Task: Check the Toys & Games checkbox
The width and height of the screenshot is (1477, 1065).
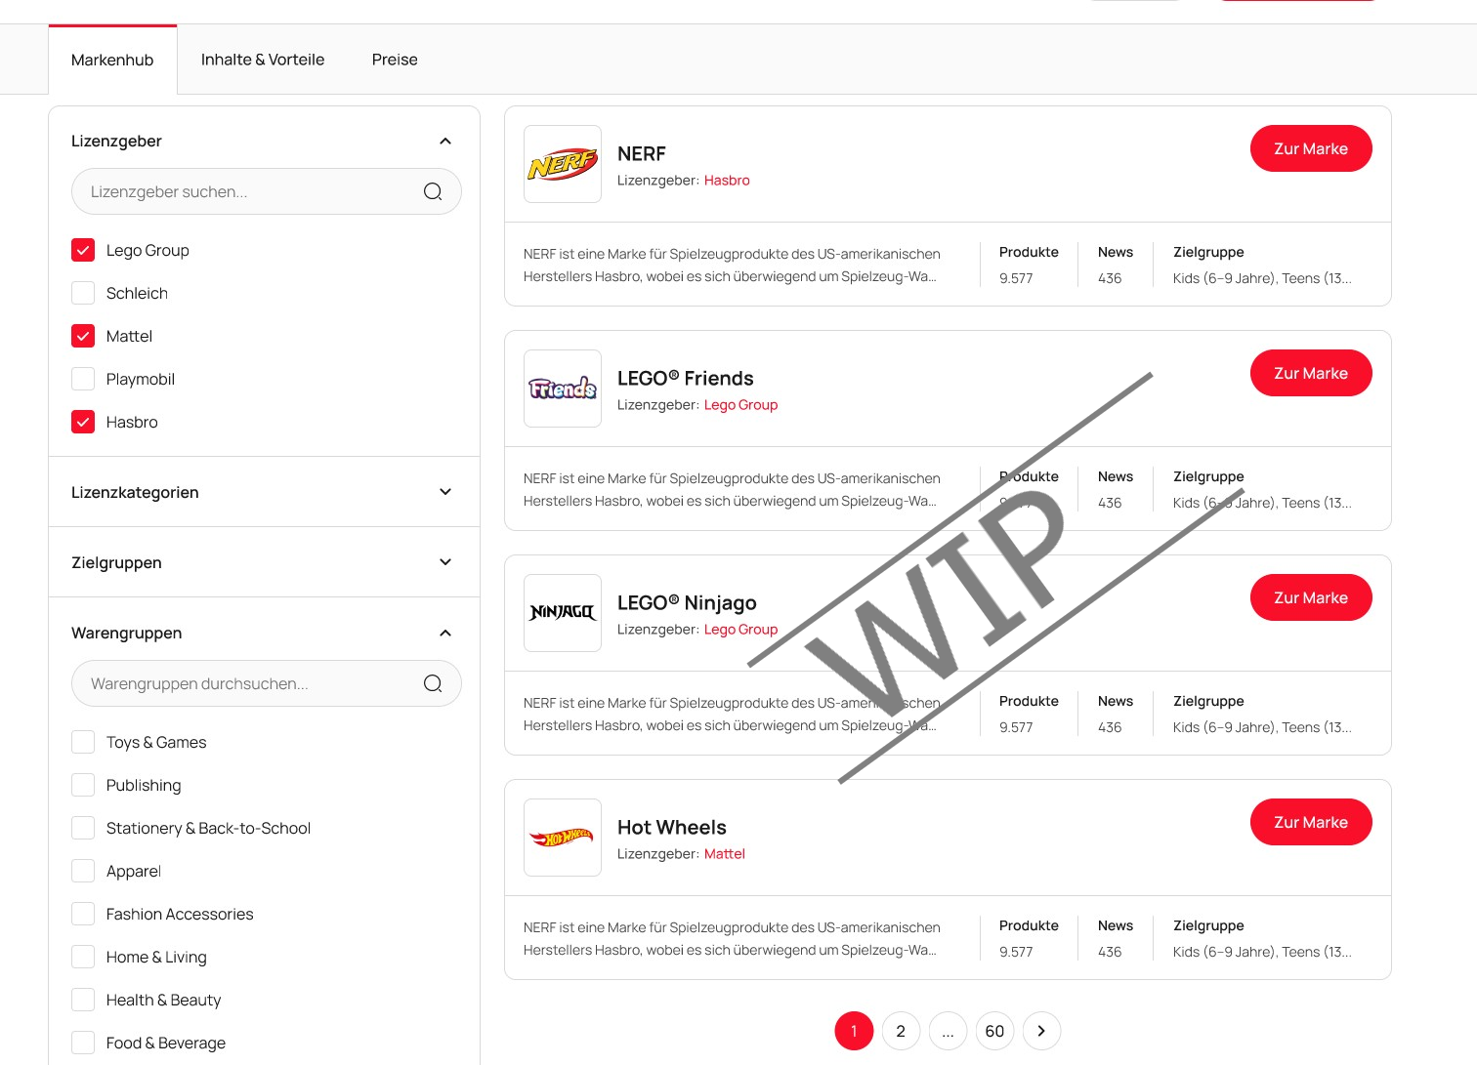Action: (83, 742)
